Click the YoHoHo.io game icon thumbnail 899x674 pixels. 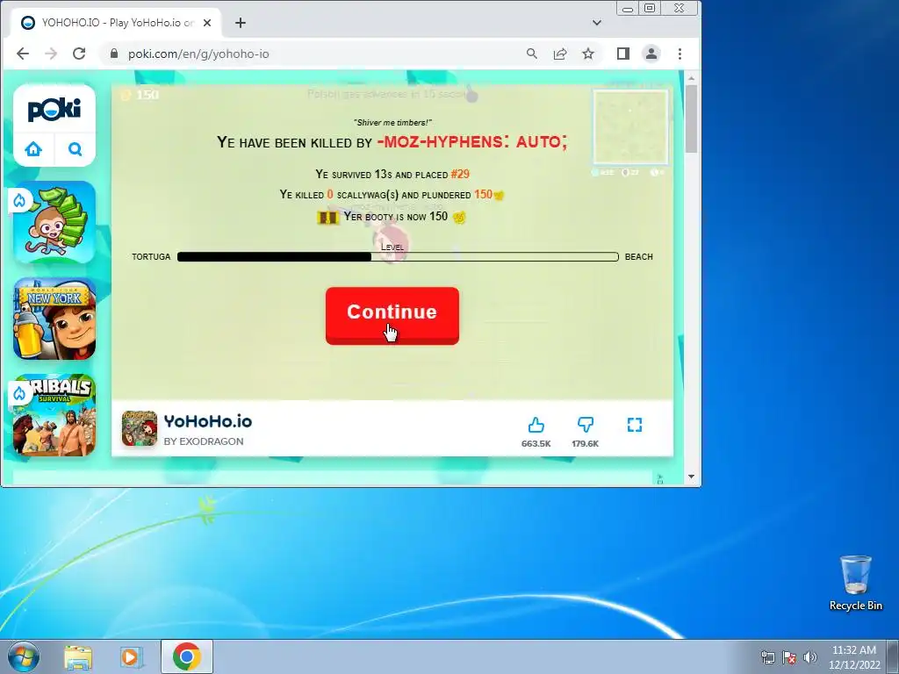tap(140, 428)
